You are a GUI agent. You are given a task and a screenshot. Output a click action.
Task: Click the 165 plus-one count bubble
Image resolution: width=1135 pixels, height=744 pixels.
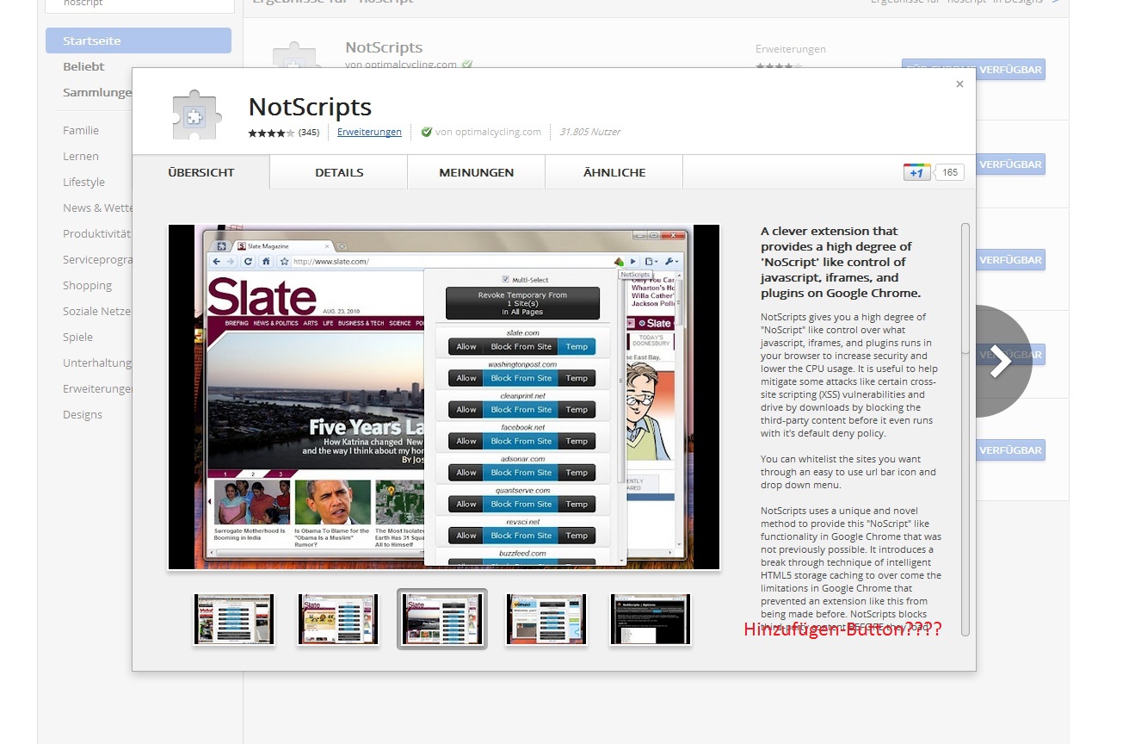[x=949, y=172]
